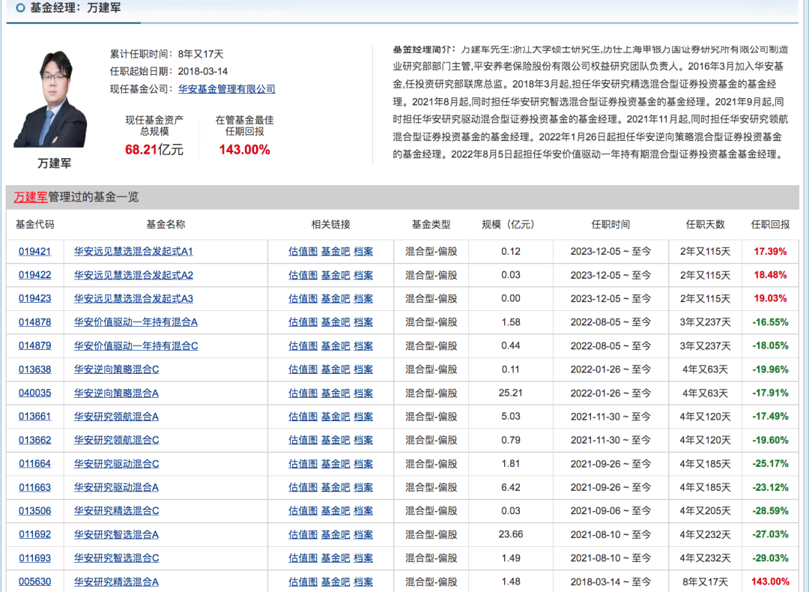Open fund 华安研究领航混合A
The image size is (809, 592).
click(116, 417)
